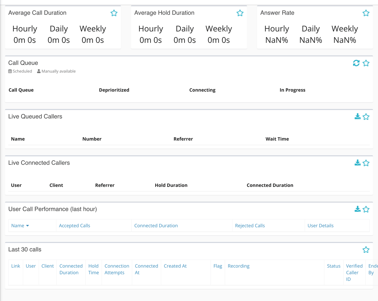Sort by Created At column
The image size is (378, 301).
175,266
